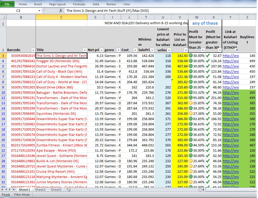Image resolution: width=258 pixels, height=198 pixels.
Task: Select cost cell 413.88
Action: [x=129, y=61]
